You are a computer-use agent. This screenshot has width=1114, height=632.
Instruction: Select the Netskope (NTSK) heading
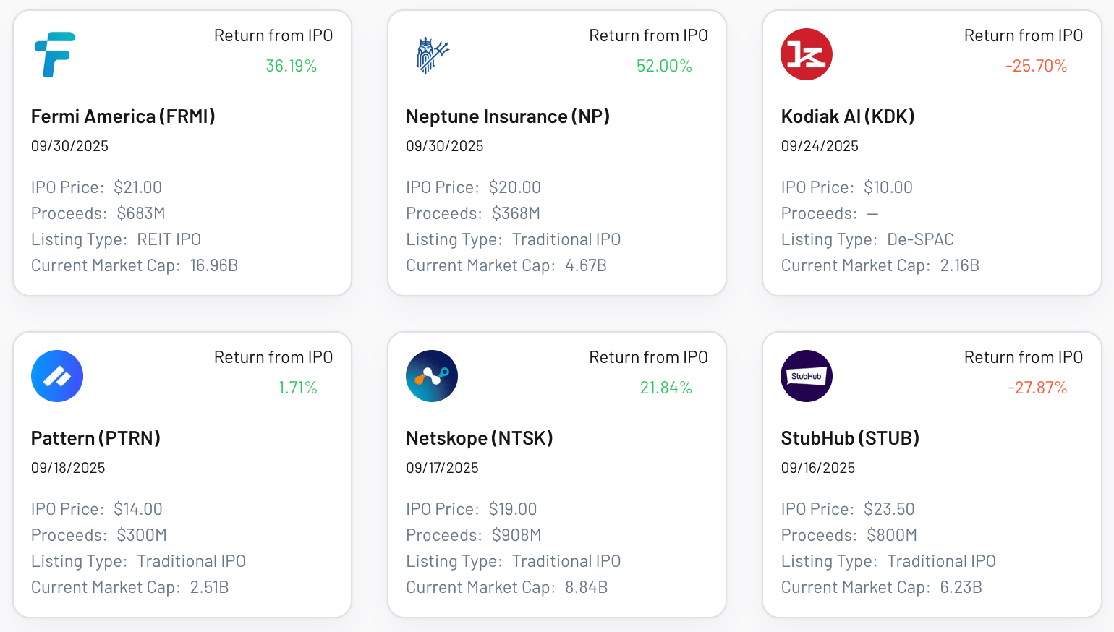tap(479, 438)
